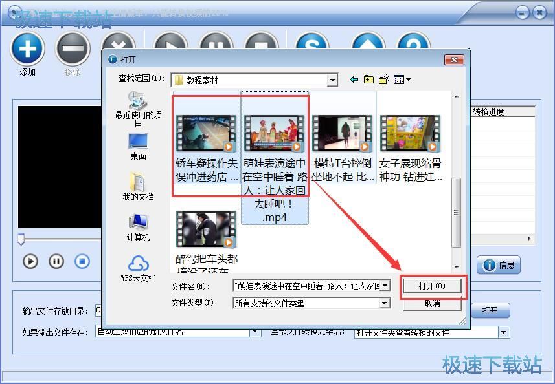Click the 转换进度 column header
The image size is (555, 384).
click(503, 112)
